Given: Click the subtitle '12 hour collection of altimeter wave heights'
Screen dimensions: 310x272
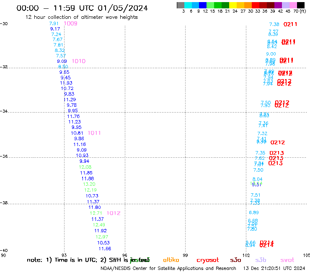Looking at the screenshot, I should click(81, 17).
